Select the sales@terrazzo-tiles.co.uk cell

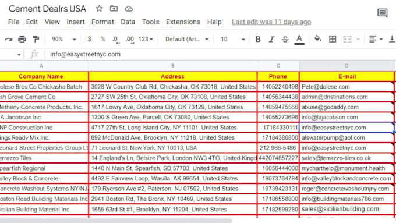coord(346,158)
